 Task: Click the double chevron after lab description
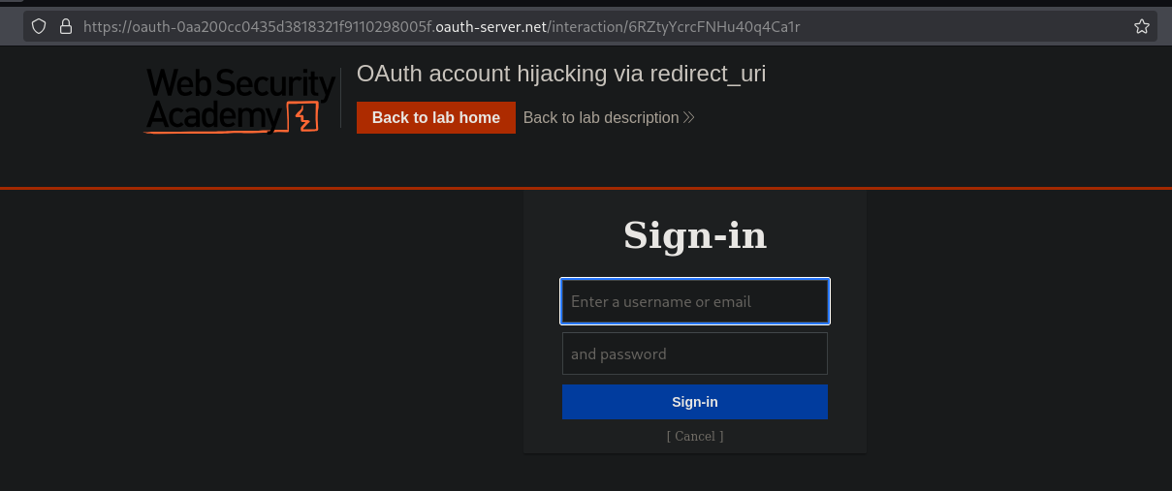point(689,118)
